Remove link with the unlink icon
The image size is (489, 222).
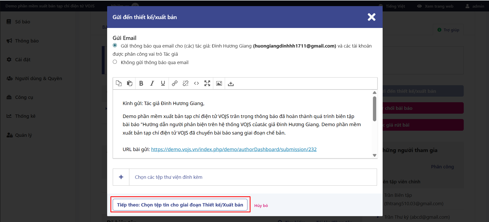[185, 83]
